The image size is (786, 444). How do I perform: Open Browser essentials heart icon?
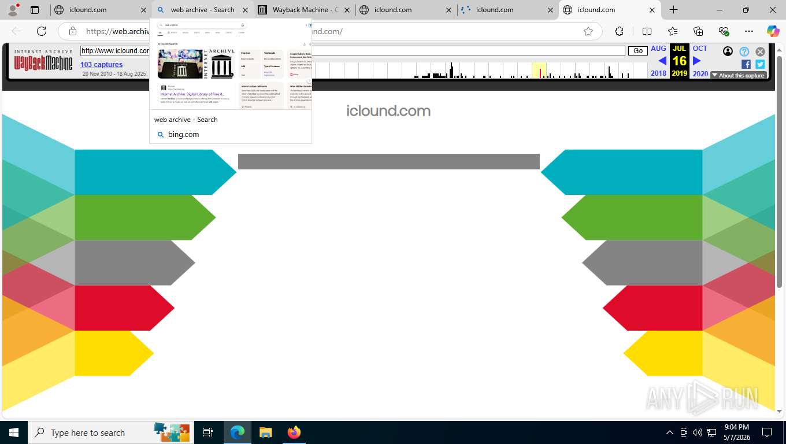pos(724,31)
